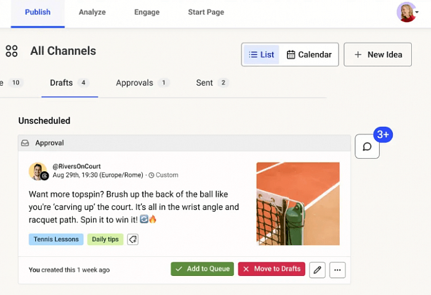Open the more options ellipsis menu
This screenshot has height=295, width=431.
[337, 270]
